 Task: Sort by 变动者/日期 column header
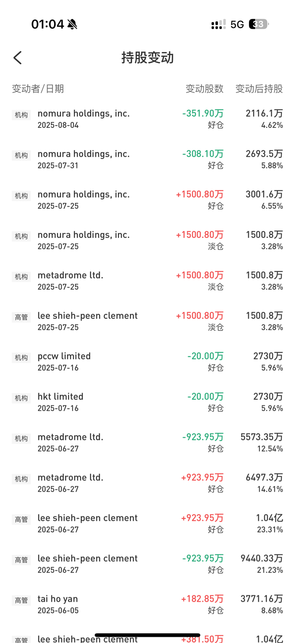(x=38, y=89)
